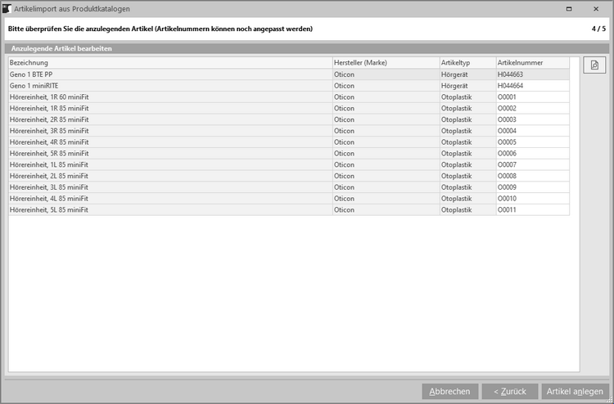Edit article number O0003
The image size is (614, 404).
click(533, 119)
